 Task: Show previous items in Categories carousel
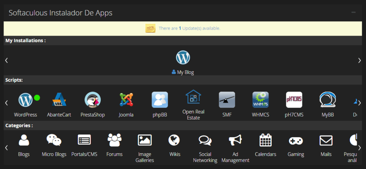pyautogui.click(x=6, y=148)
